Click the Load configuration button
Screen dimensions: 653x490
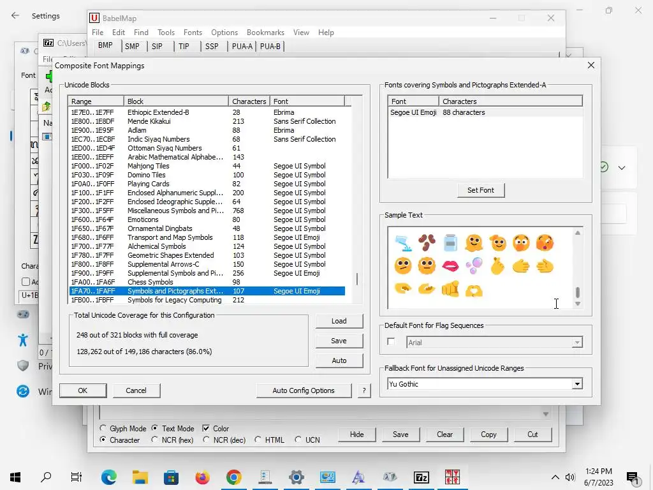(x=339, y=322)
